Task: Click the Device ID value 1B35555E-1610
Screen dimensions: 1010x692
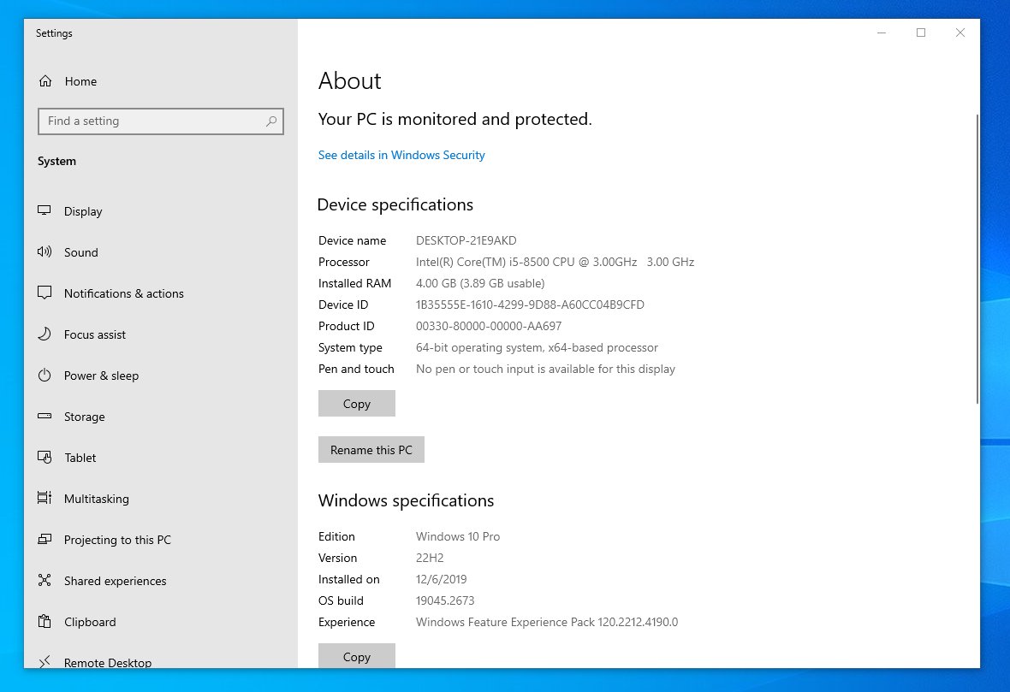Action: [530, 305]
